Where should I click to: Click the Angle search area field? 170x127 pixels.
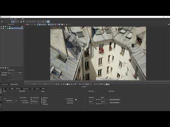point(104,99)
